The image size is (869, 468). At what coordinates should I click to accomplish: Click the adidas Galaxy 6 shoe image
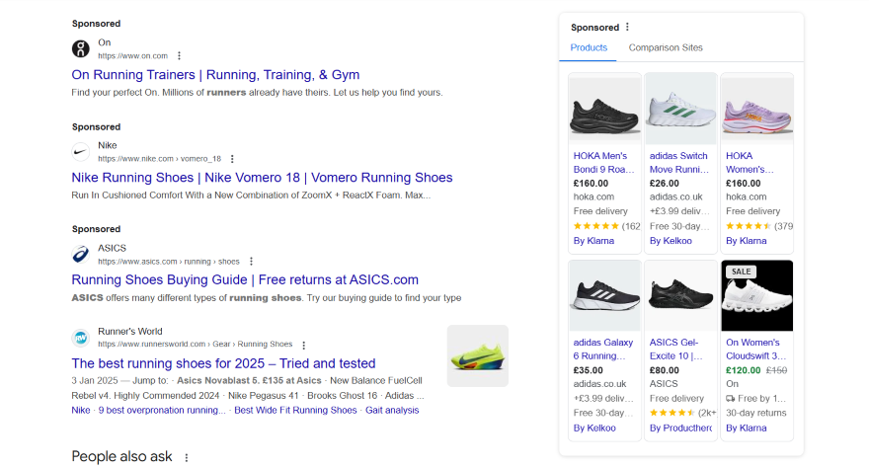point(604,296)
